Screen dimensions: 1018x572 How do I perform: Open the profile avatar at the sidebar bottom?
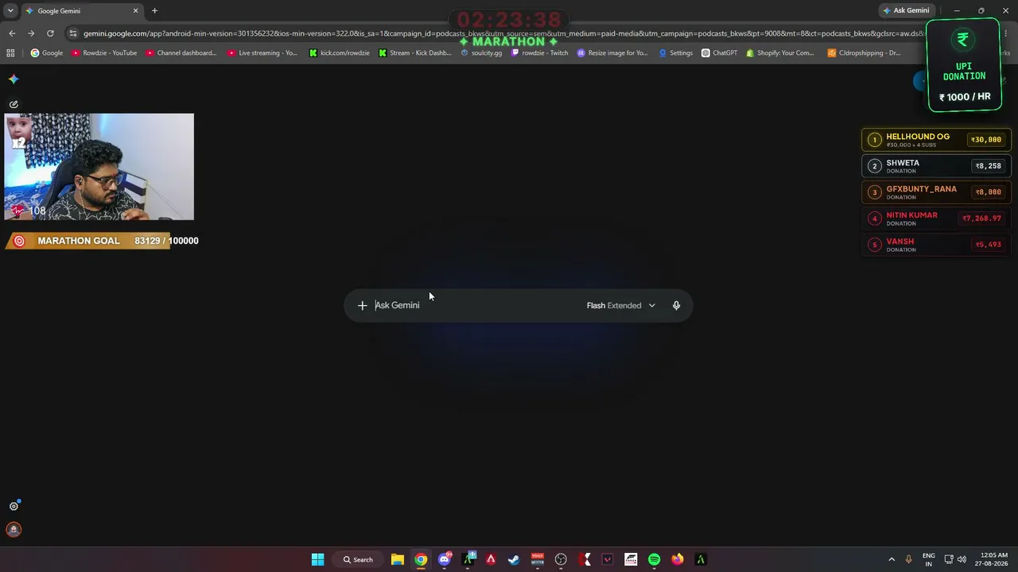[x=14, y=529]
